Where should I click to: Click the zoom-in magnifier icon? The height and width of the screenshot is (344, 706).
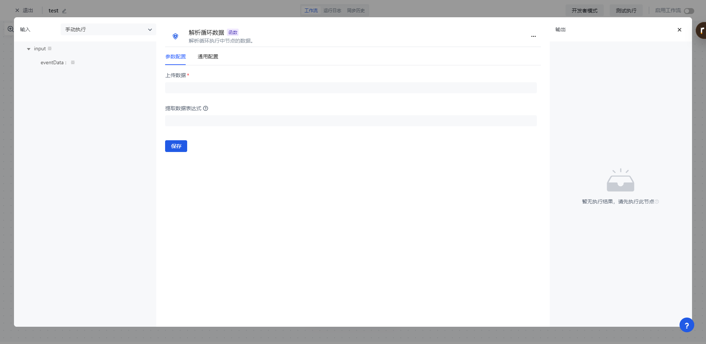click(x=11, y=29)
